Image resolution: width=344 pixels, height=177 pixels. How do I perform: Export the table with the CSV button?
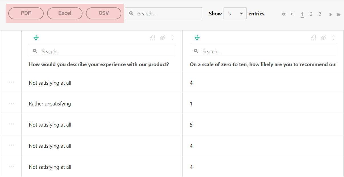coord(104,13)
